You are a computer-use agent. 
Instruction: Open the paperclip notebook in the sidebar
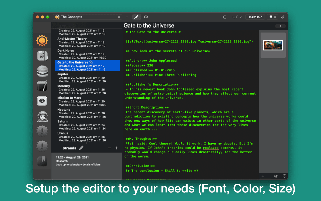[42, 56]
